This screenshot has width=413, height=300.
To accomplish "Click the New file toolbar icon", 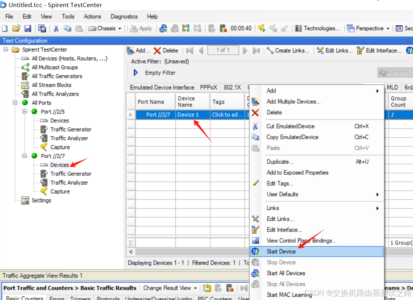I will coord(5,28).
